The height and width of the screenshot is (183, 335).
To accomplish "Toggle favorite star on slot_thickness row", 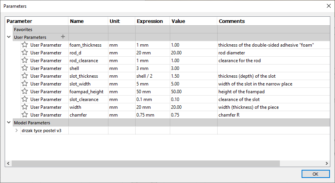I will [25, 76].
